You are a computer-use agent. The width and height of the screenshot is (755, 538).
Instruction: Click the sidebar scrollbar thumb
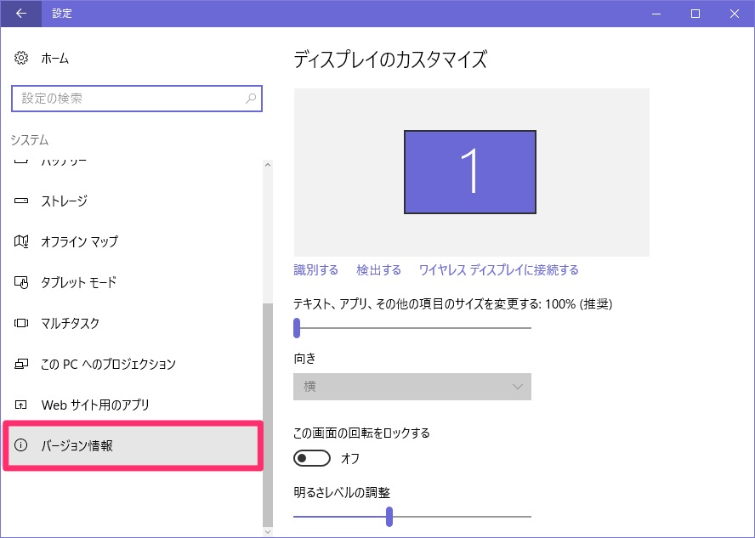point(268,415)
